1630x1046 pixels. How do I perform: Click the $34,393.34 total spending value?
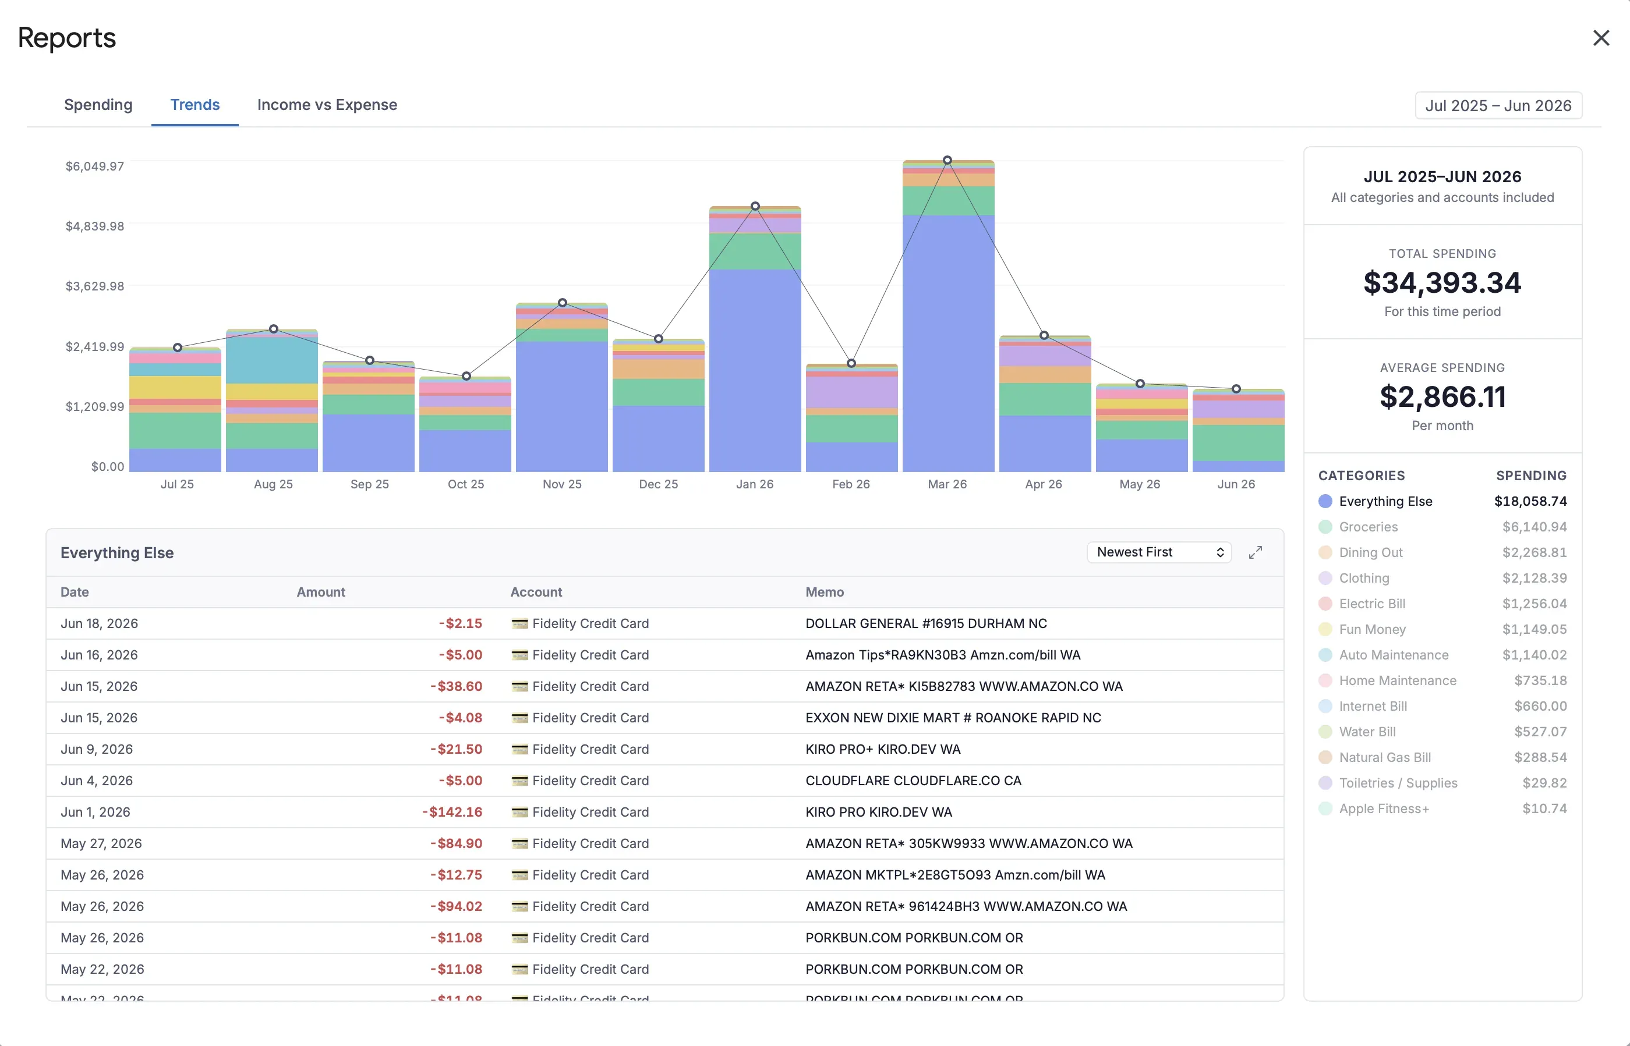point(1442,282)
